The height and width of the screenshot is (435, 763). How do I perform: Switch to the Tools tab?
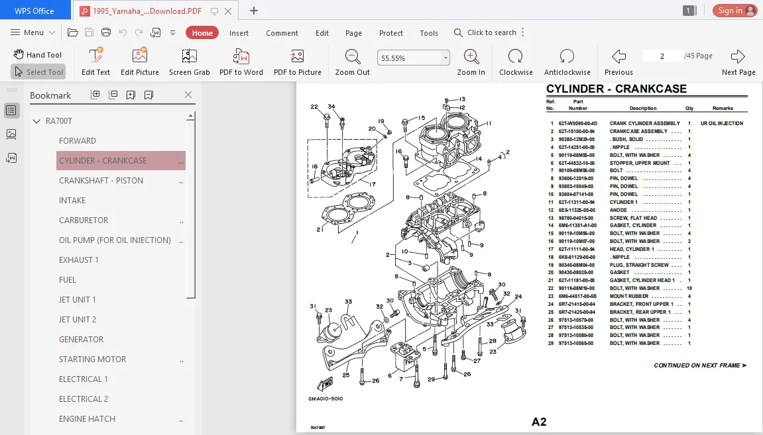(x=429, y=33)
